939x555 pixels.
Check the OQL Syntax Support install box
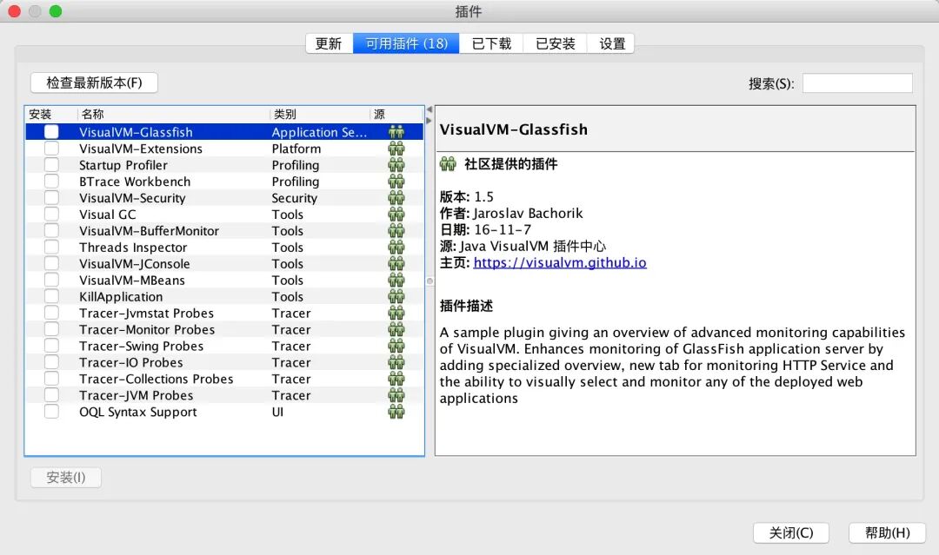(x=51, y=412)
